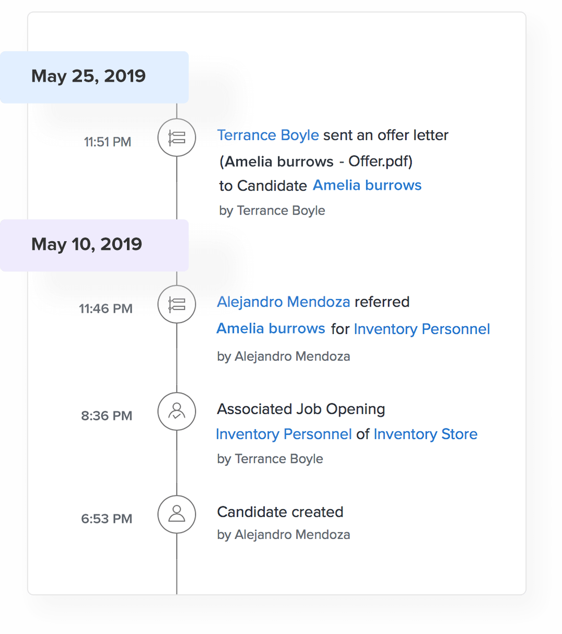Click the 11:46 PM timestamp
562x634 pixels.
[x=106, y=309]
